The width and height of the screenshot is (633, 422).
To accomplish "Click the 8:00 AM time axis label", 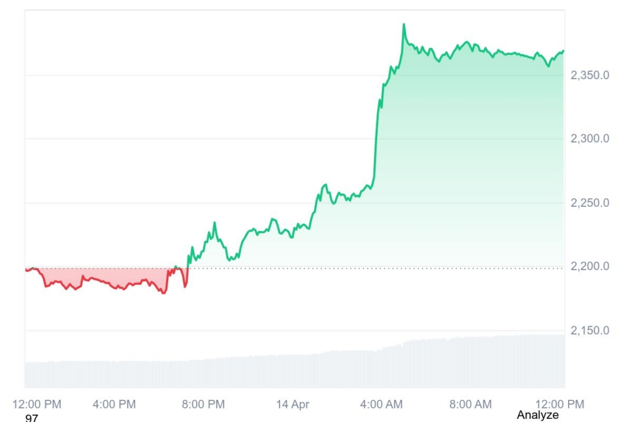I will [x=470, y=405].
